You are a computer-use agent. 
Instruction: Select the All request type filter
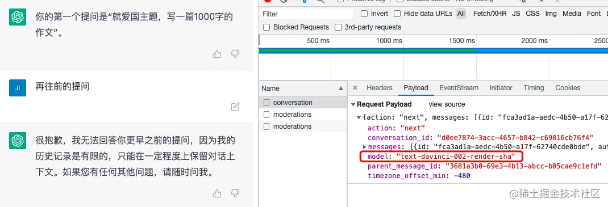461,14
